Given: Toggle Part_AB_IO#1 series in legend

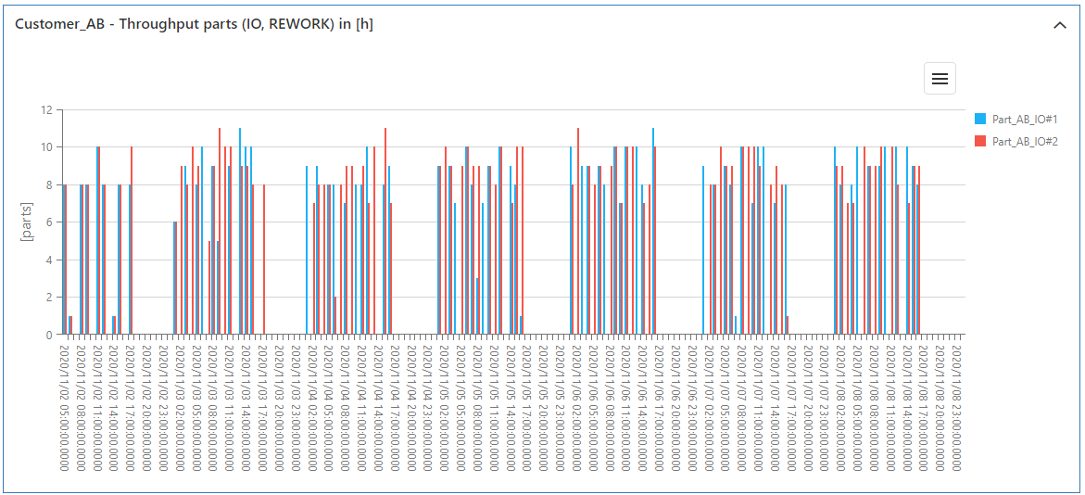Looking at the screenshot, I should point(1024,119).
